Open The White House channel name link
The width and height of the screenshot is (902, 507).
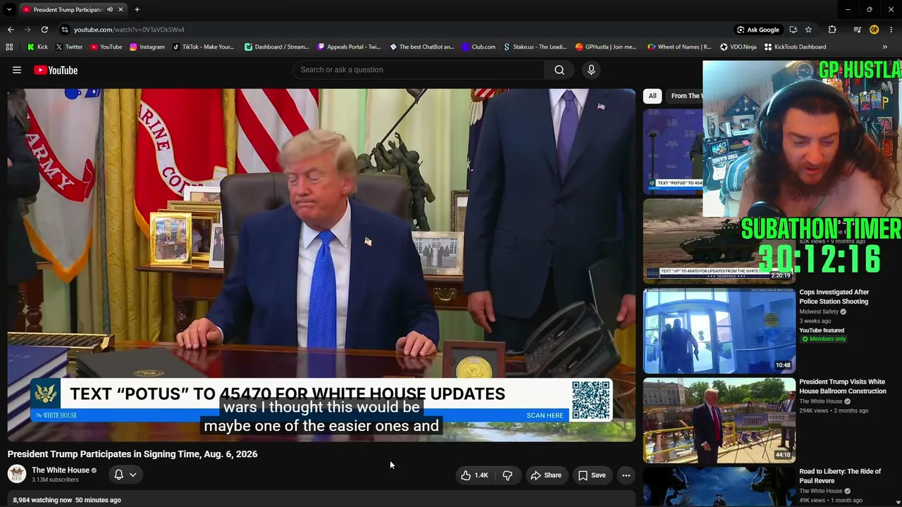coord(61,470)
